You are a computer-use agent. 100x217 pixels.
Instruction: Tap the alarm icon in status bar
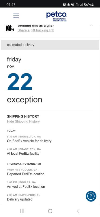click(x=64, y=5)
